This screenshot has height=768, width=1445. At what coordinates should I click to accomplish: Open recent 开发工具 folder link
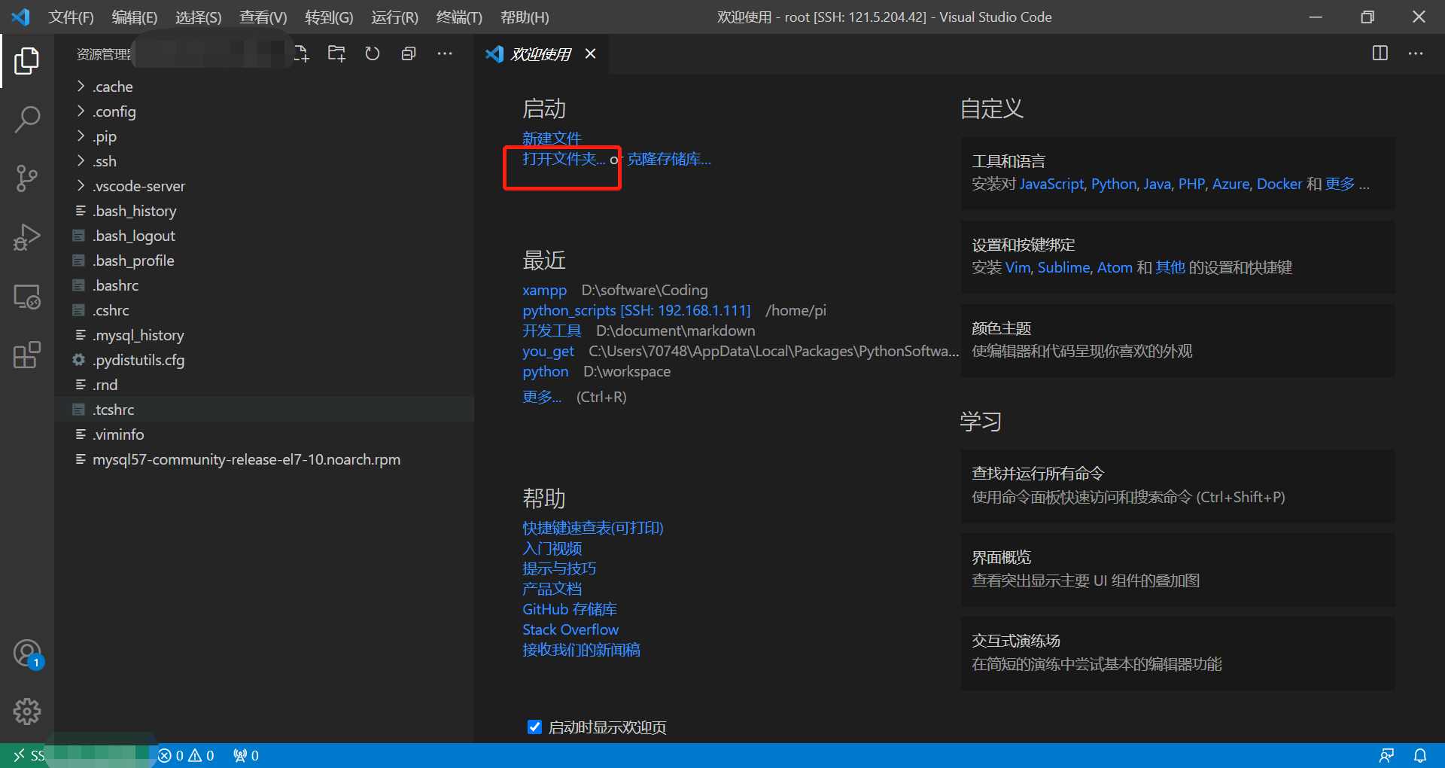point(552,331)
